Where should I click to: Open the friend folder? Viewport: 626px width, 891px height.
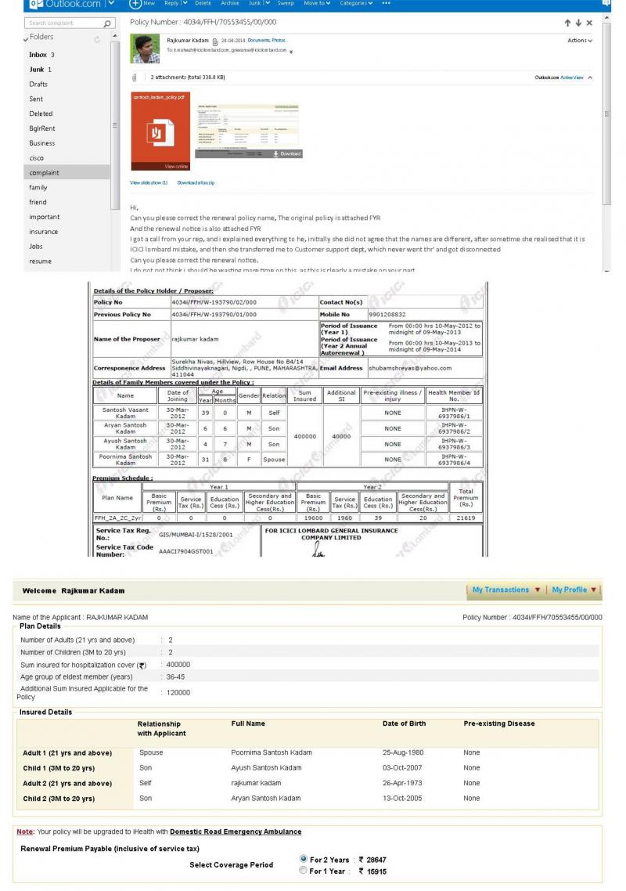click(38, 202)
